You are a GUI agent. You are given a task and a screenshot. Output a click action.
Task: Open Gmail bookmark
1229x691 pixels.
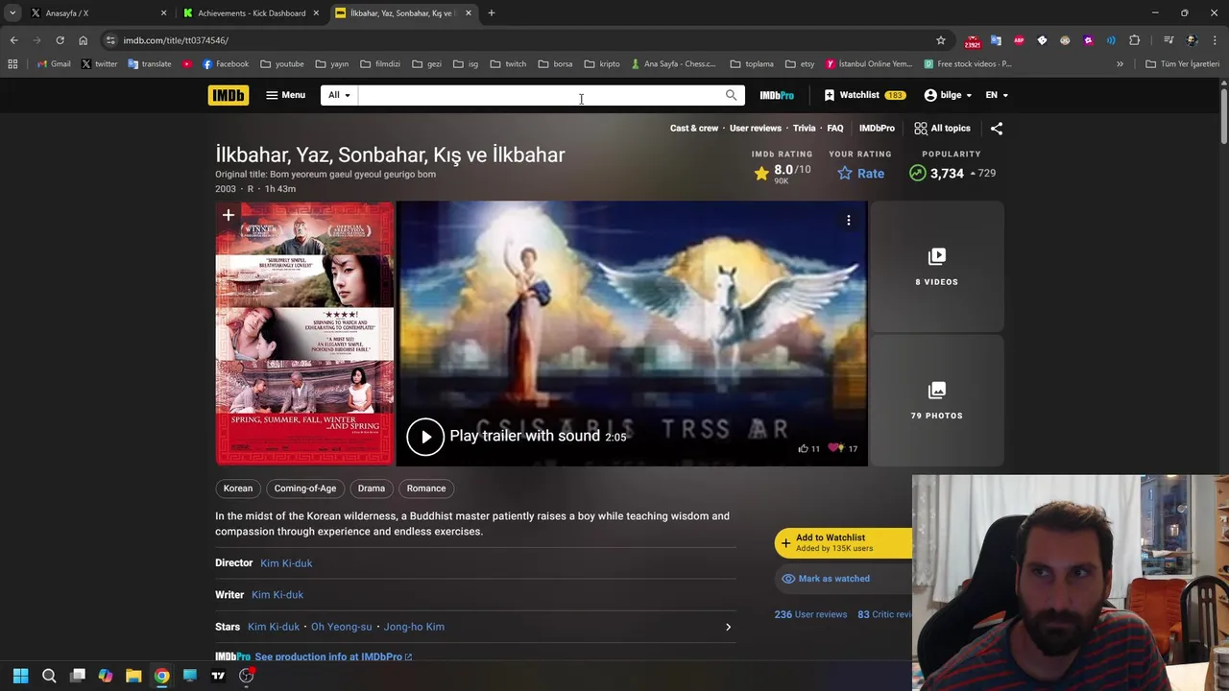54,64
